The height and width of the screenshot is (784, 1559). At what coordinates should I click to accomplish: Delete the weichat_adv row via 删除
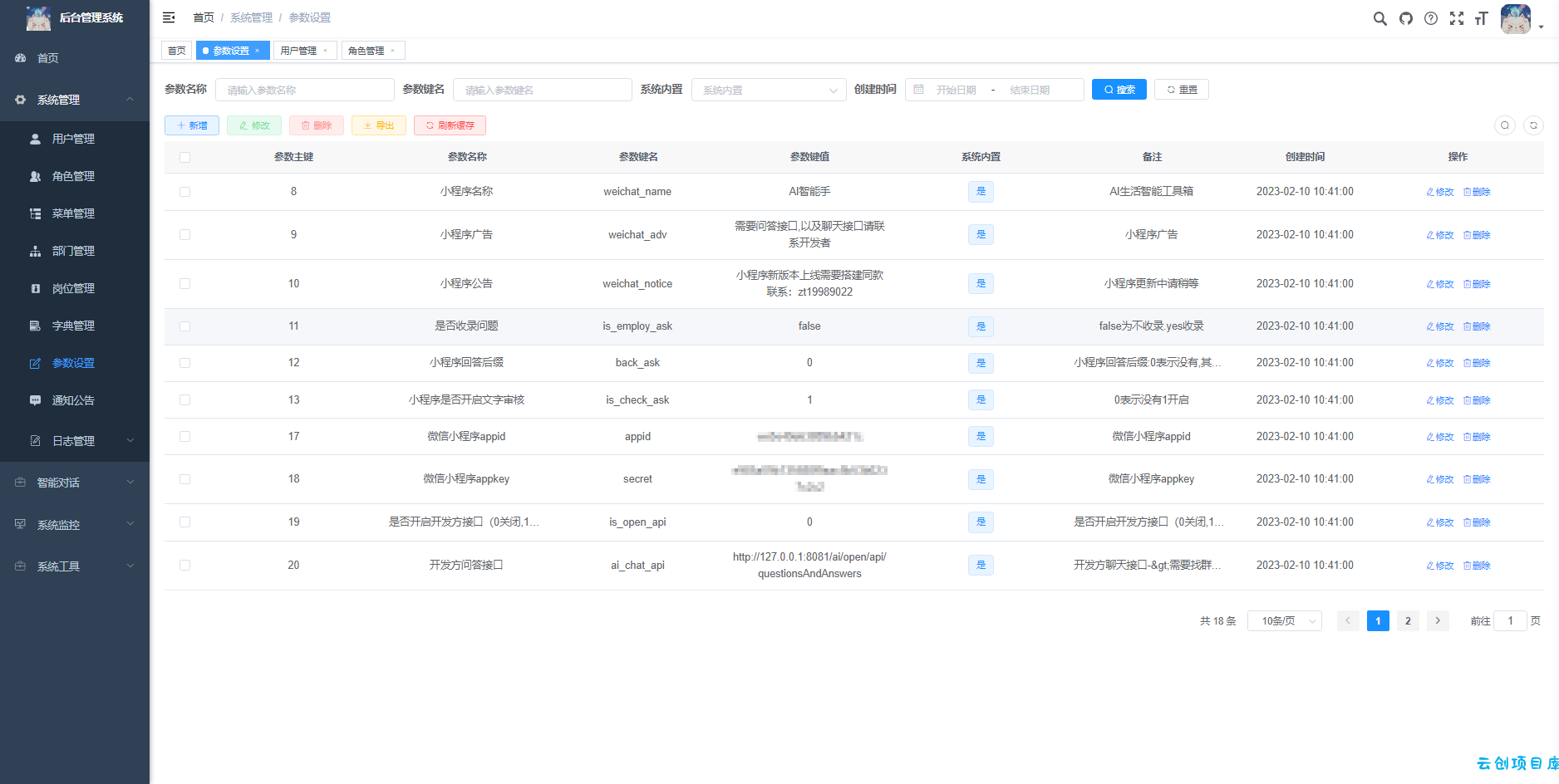tap(1477, 235)
